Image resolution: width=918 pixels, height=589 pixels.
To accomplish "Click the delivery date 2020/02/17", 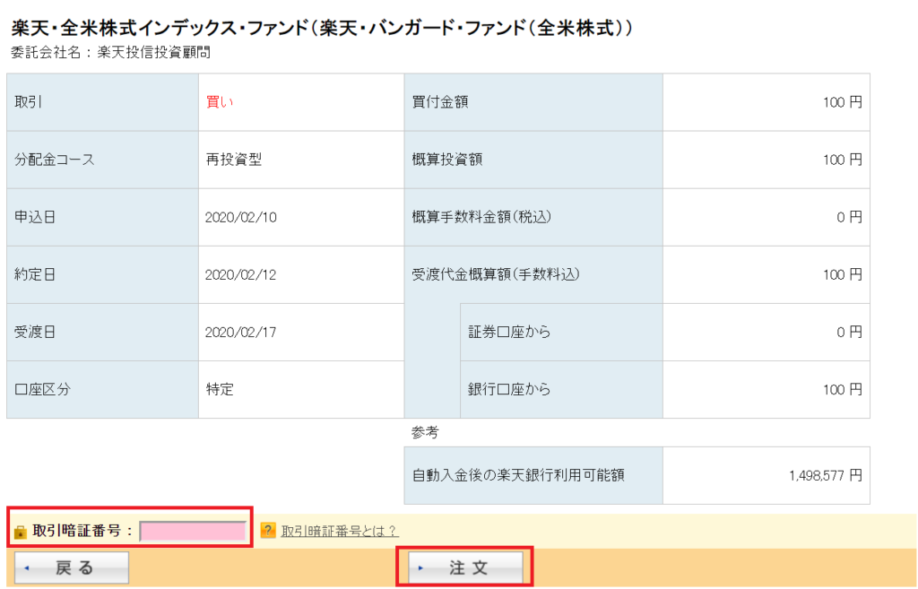I will 240,332.
